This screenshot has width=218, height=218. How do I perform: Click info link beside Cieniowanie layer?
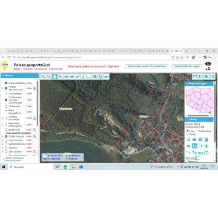tap(29, 106)
